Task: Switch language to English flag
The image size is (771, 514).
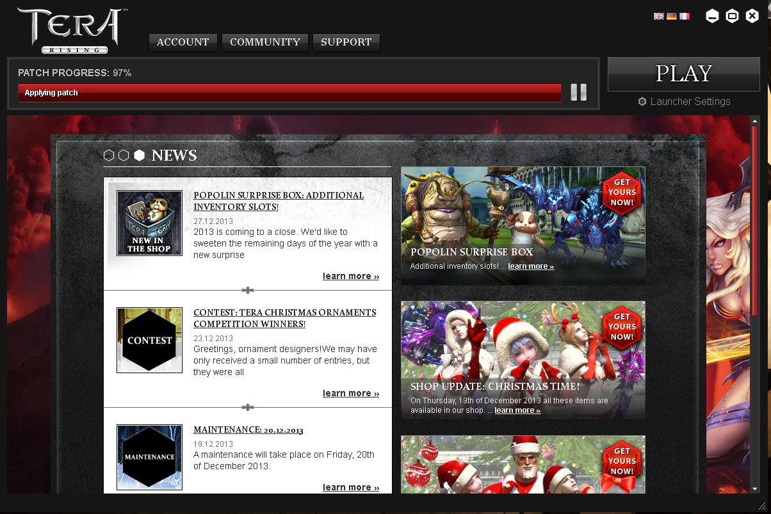Action: pyautogui.click(x=659, y=17)
